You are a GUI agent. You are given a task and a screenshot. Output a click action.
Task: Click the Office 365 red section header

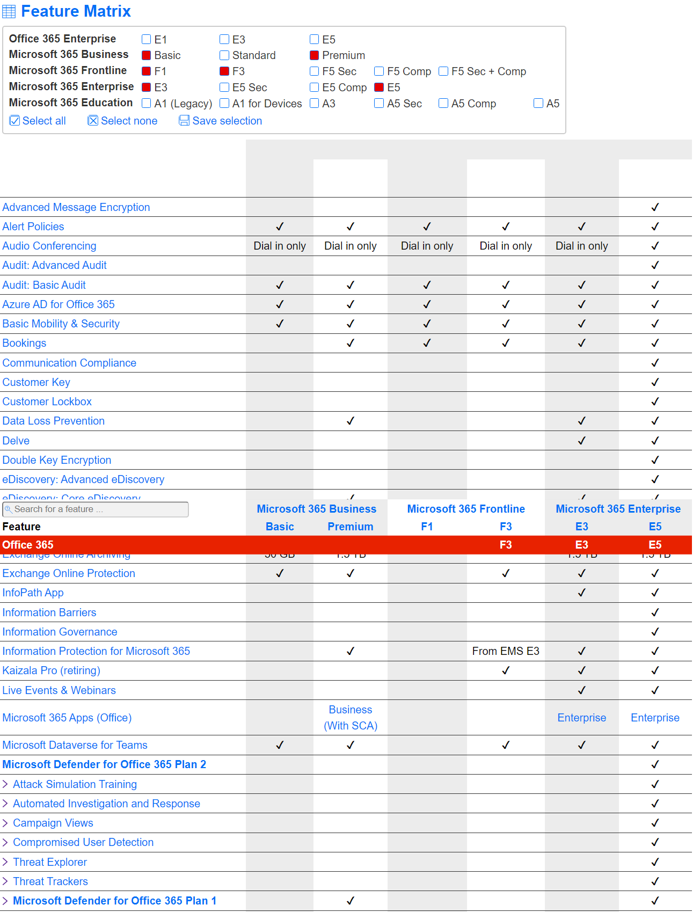[346, 545]
